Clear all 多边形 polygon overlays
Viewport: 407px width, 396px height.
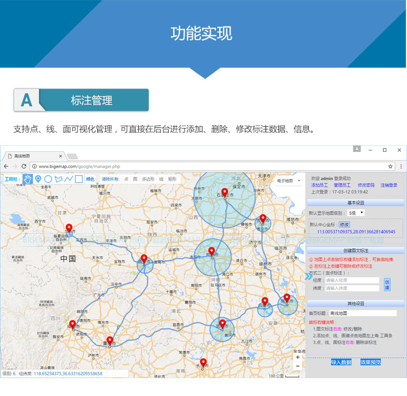click(x=148, y=179)
